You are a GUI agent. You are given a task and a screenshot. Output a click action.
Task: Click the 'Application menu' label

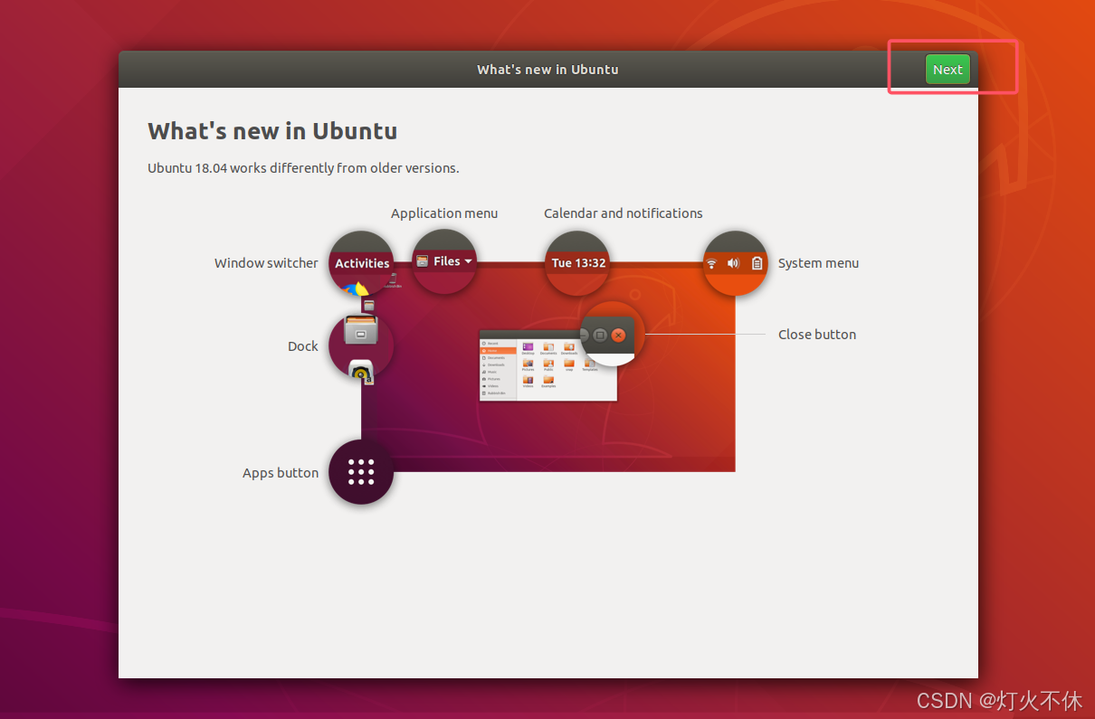(x=444, y=213)
